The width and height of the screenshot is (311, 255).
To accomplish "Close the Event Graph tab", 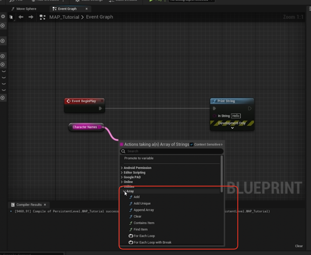I will (86, 9).
